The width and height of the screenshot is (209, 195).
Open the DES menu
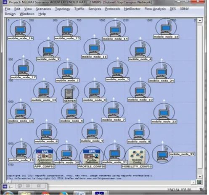[173, 9]
